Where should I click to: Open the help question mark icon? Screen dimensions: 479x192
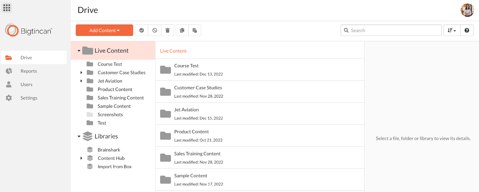(x=467, y=30)
